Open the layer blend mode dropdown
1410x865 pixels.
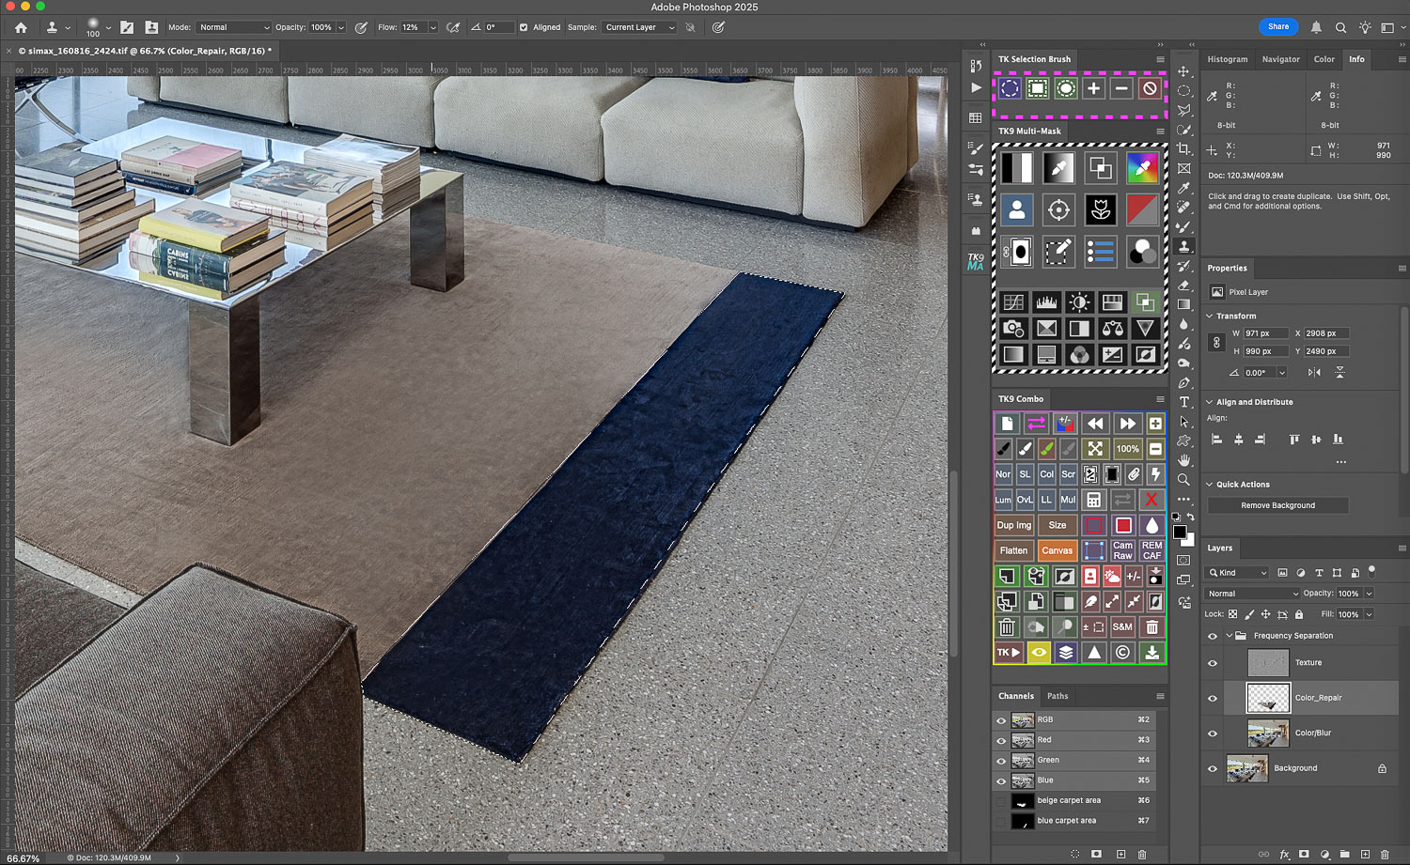pos(1252,594)
